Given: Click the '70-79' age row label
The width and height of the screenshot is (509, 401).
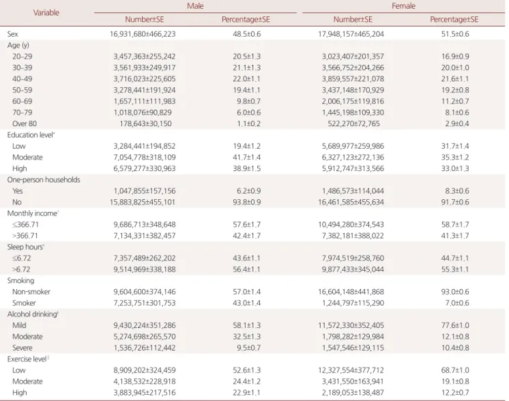Looking at the screenshot, I should click(x=23, y=113).
